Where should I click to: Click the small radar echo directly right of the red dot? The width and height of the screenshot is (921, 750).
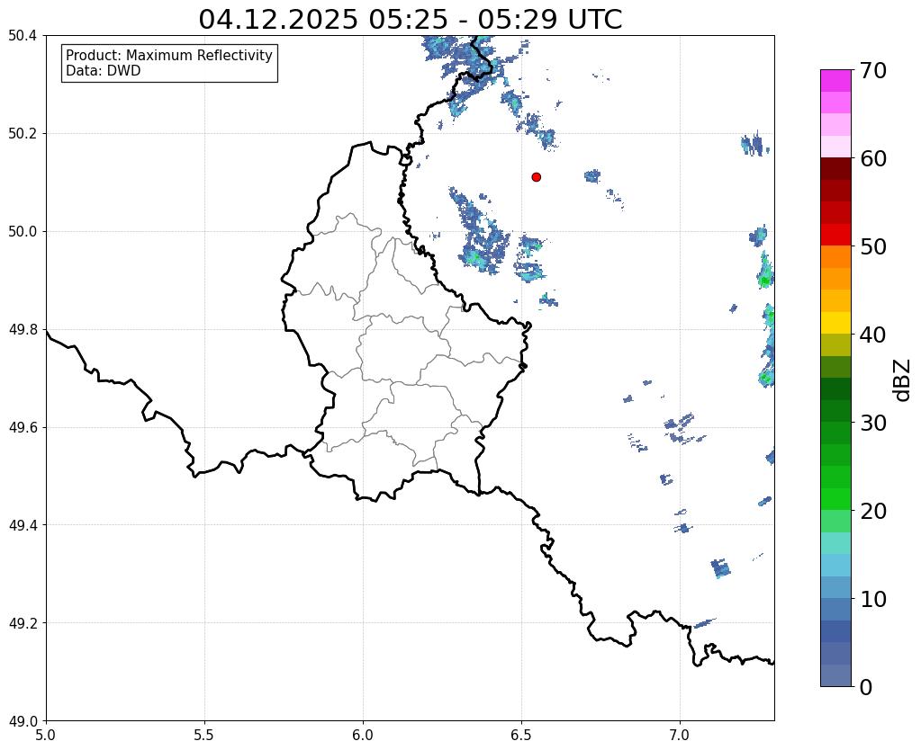point(592,176)
